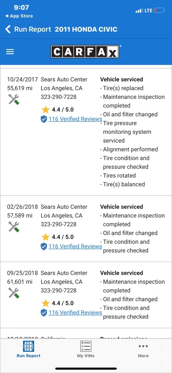
Task: Open the hamburger menu icon
Action: [10, 52]
